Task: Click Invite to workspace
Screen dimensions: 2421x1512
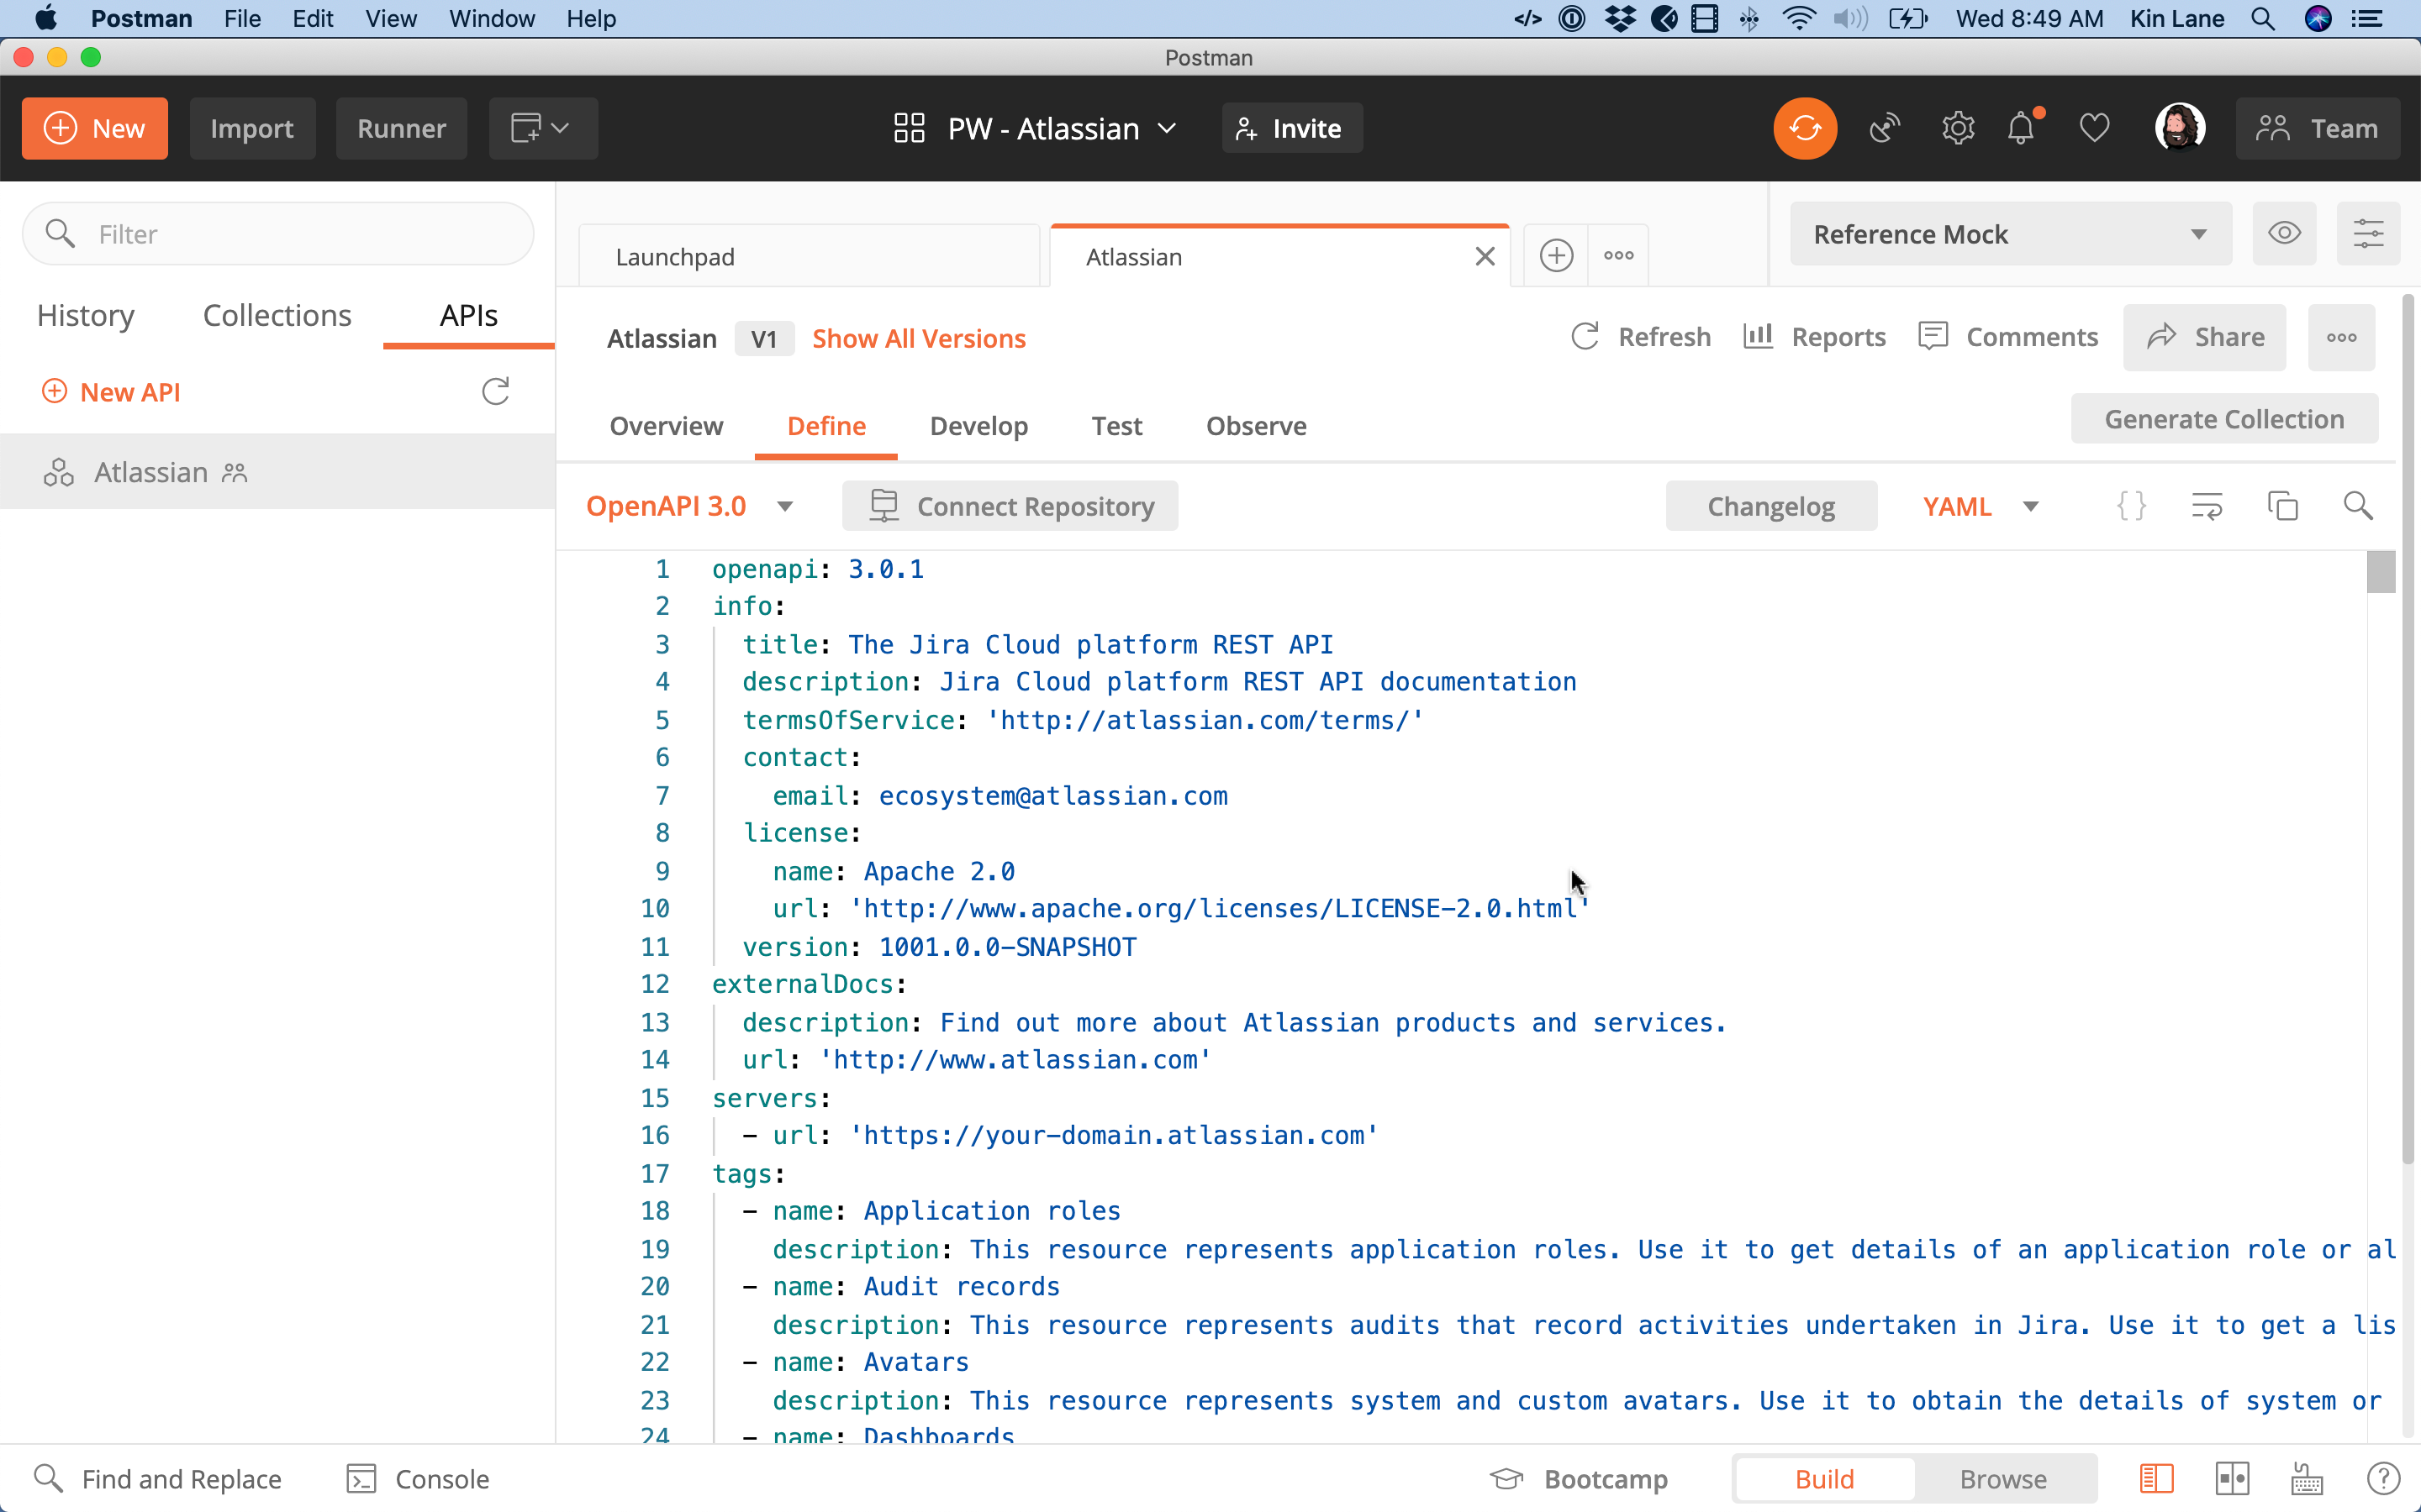Action: click(1291, 128)
